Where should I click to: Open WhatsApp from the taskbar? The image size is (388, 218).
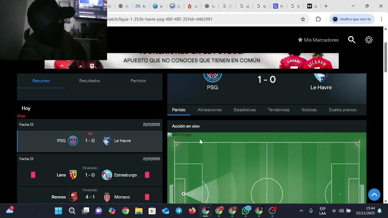click(x=246, y=211)
